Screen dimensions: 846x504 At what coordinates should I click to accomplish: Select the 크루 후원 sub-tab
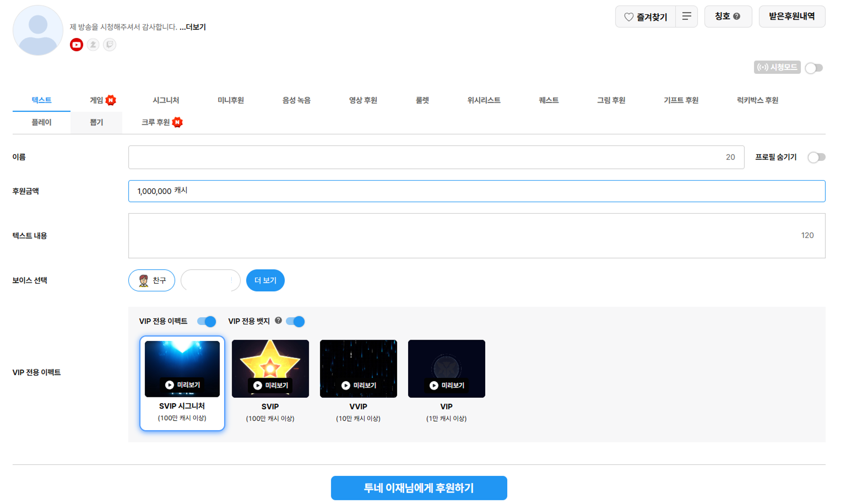pos(161,122)
